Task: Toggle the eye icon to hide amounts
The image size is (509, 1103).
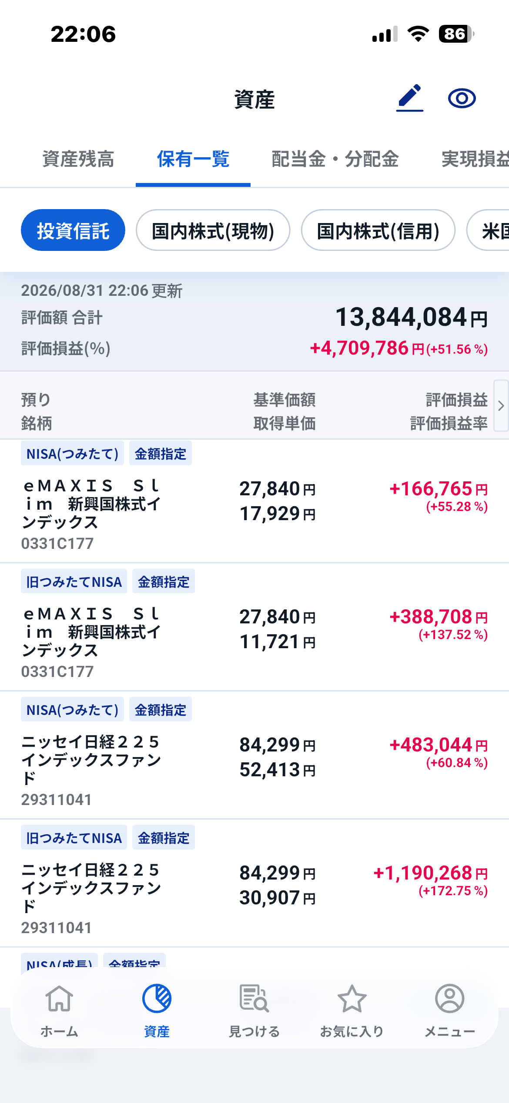Action: (462, 98)
